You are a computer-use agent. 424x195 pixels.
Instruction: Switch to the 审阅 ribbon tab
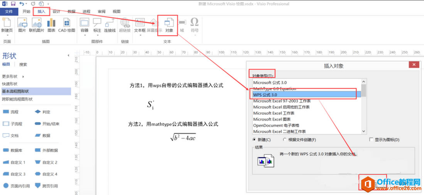coord(102,11)
